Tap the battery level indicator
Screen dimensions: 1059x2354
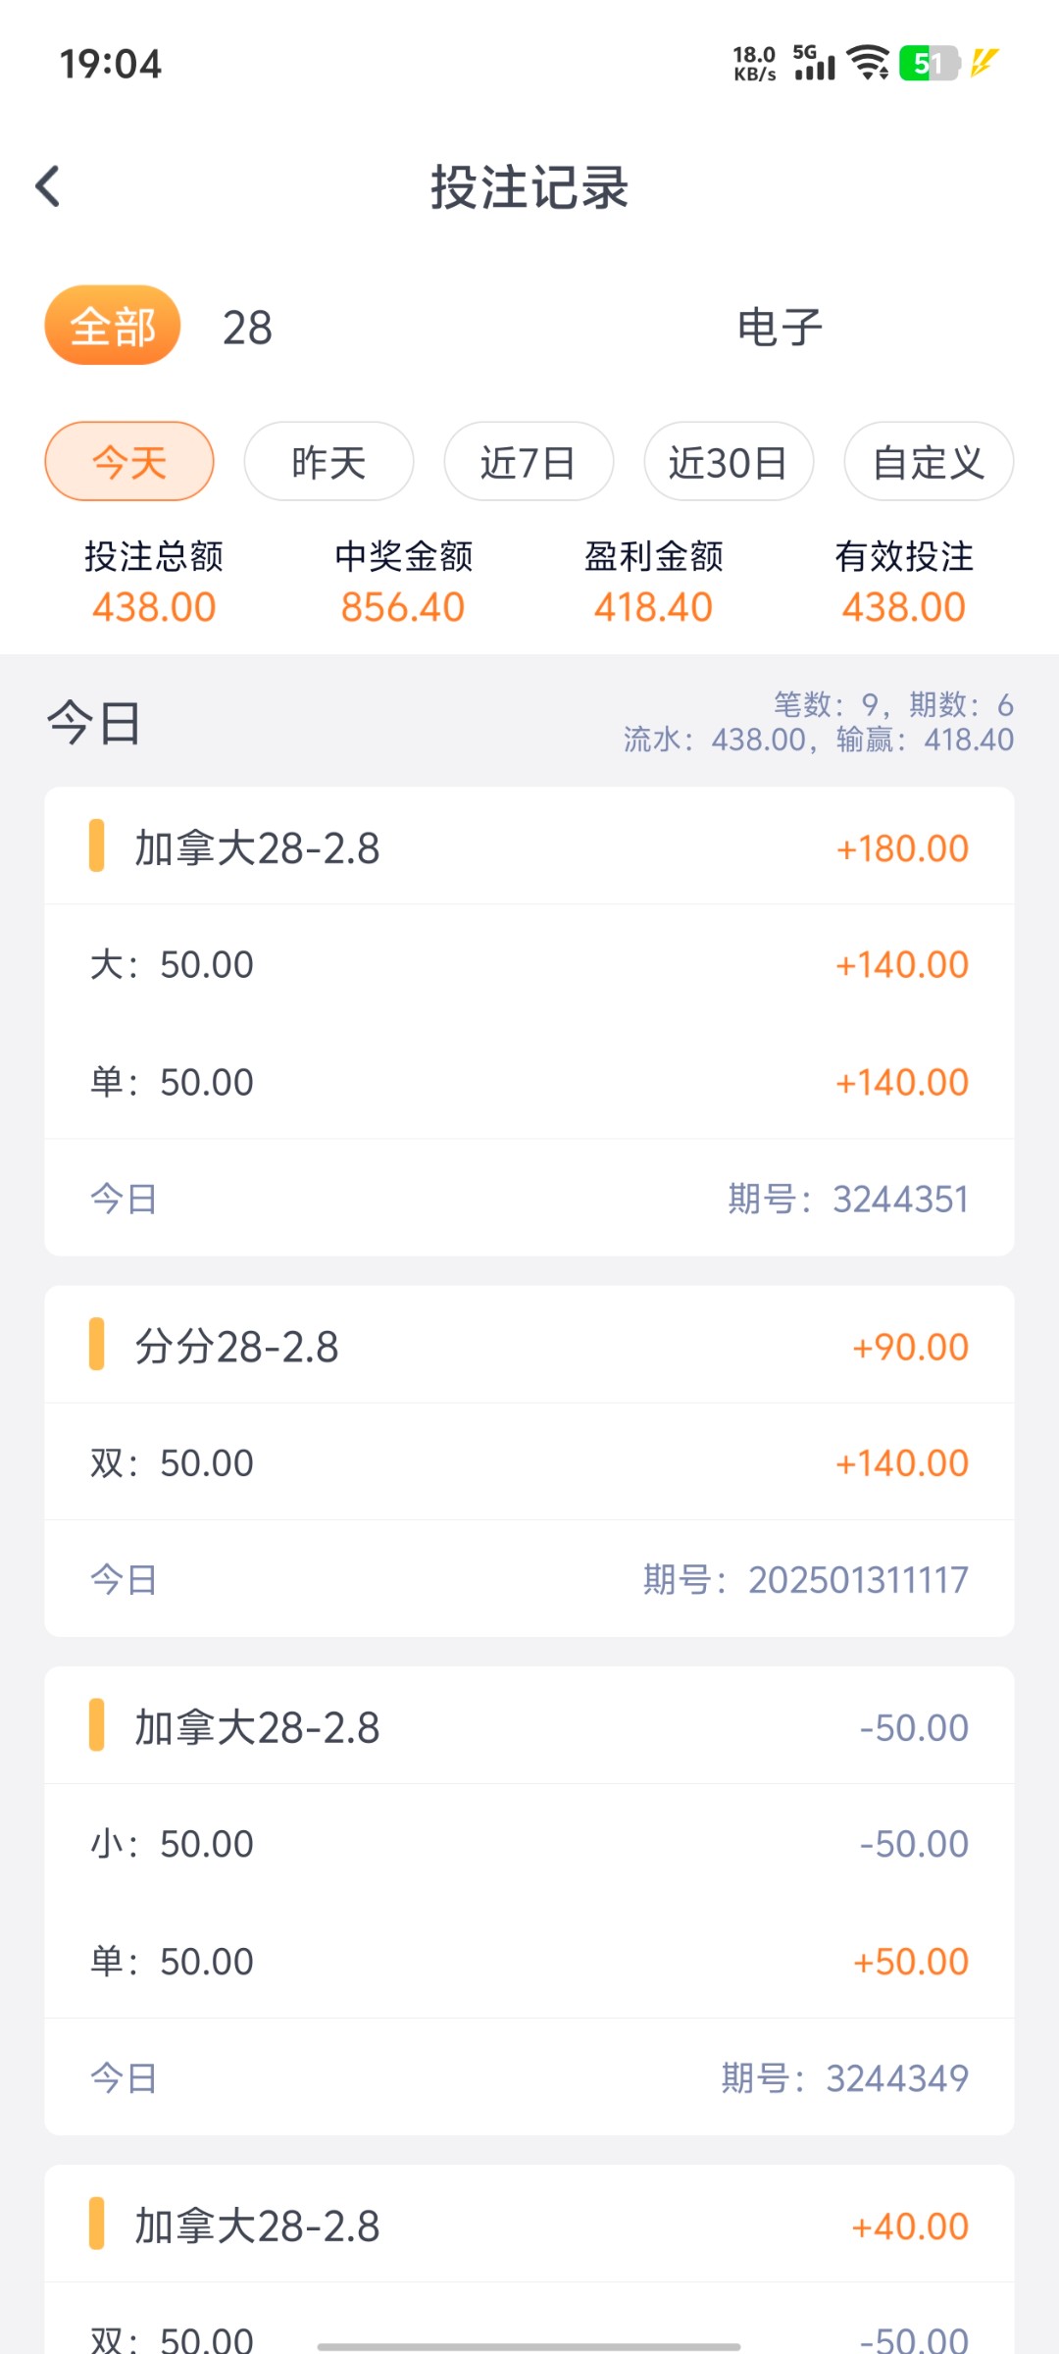929,64
